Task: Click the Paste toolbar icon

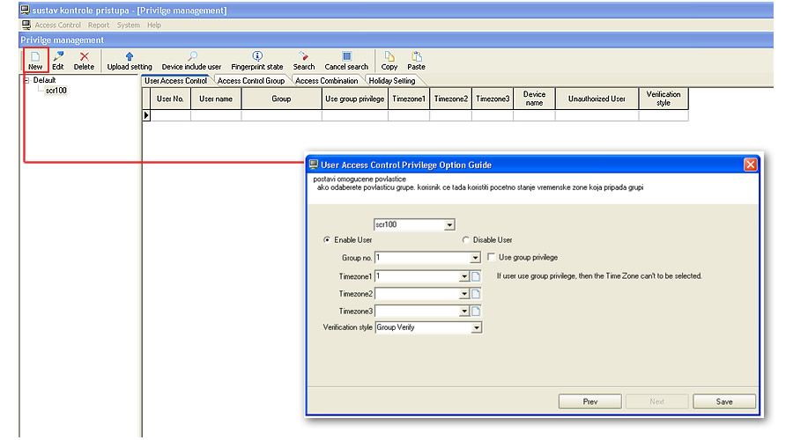Action: tap(416, 60)
